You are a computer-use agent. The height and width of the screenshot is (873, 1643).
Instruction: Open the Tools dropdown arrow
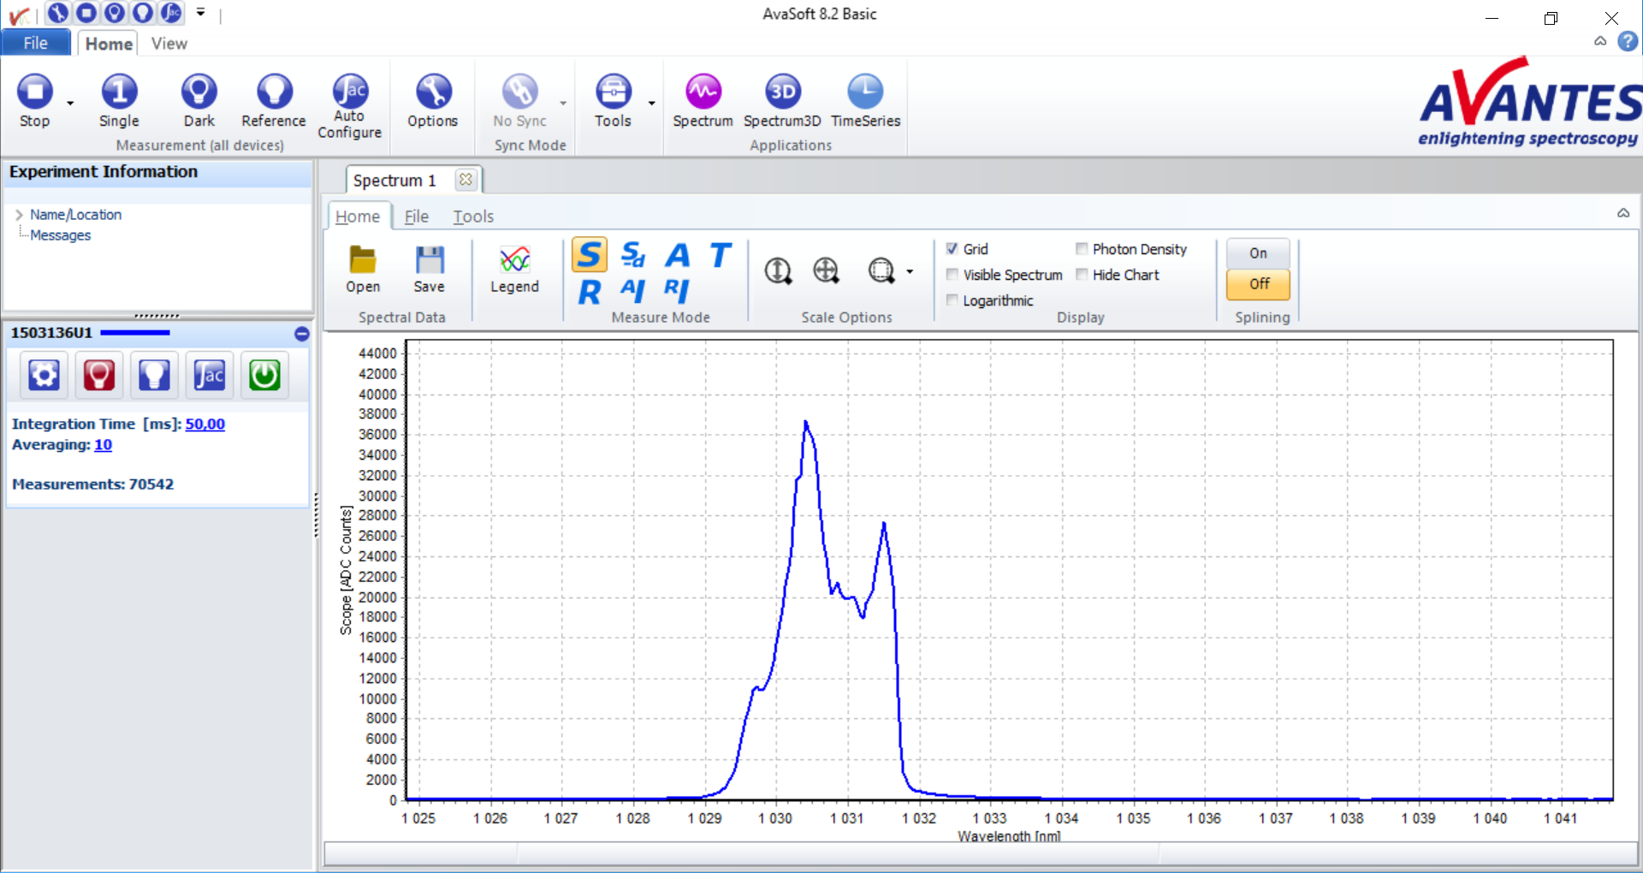coord(652,104)
